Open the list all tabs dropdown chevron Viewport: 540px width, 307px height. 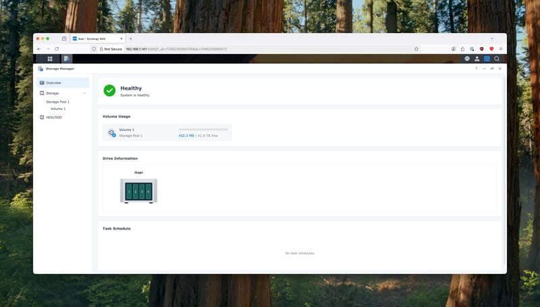click(492, 38)
